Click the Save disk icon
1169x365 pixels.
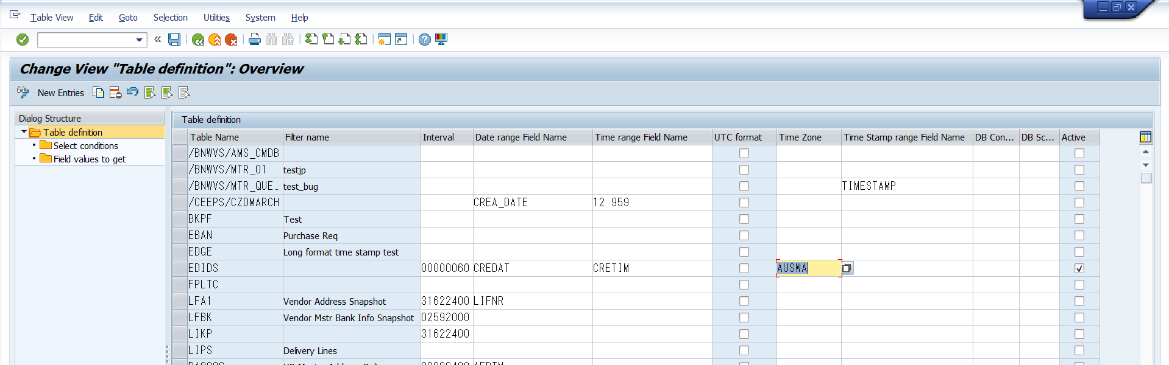coord(174,40)
